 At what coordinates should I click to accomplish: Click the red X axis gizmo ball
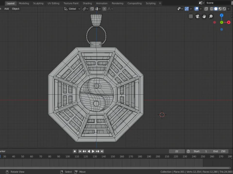[x=229, y=22]
